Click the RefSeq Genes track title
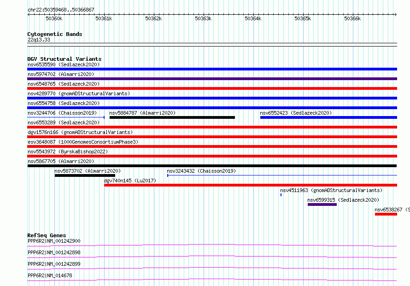Screen dimensions: 410x286 [x=47, y=235]
